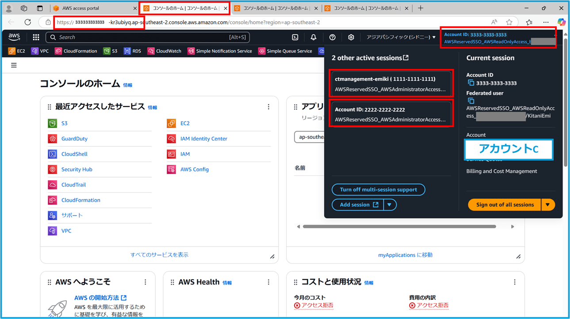Open the help question mark icon
This screenshot has height=319, width=570.
pos(332,38)
